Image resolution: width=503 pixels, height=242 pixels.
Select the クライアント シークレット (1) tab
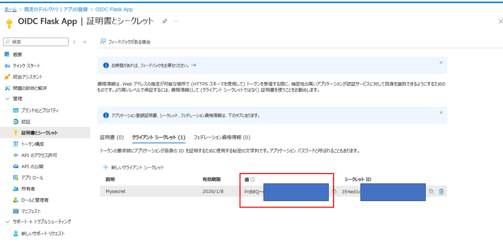pos(158,137)
